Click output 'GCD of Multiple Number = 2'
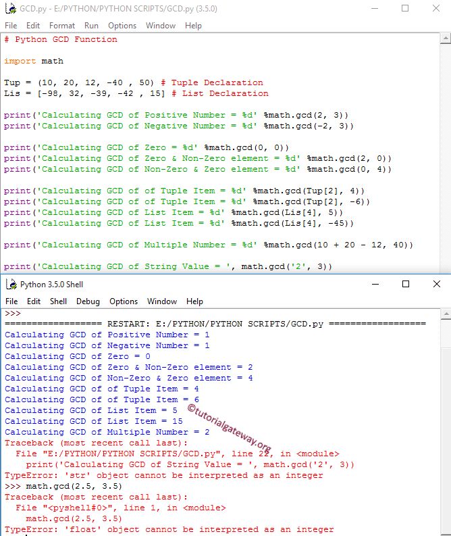The width and height of the screenshot is (451, 536). (x=107, y=432)
